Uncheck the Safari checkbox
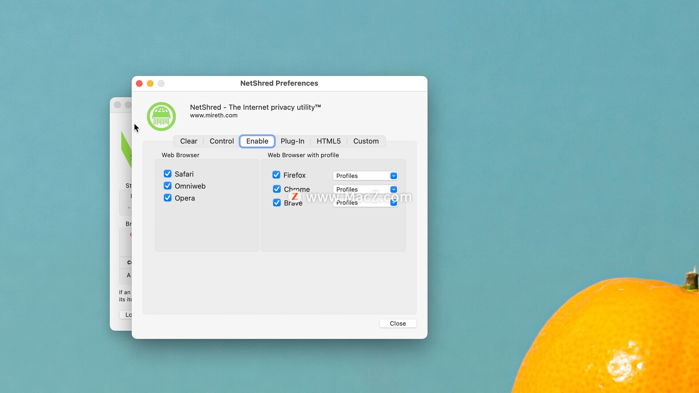Viewport: 699px width, 393px height. pos(167,174)
